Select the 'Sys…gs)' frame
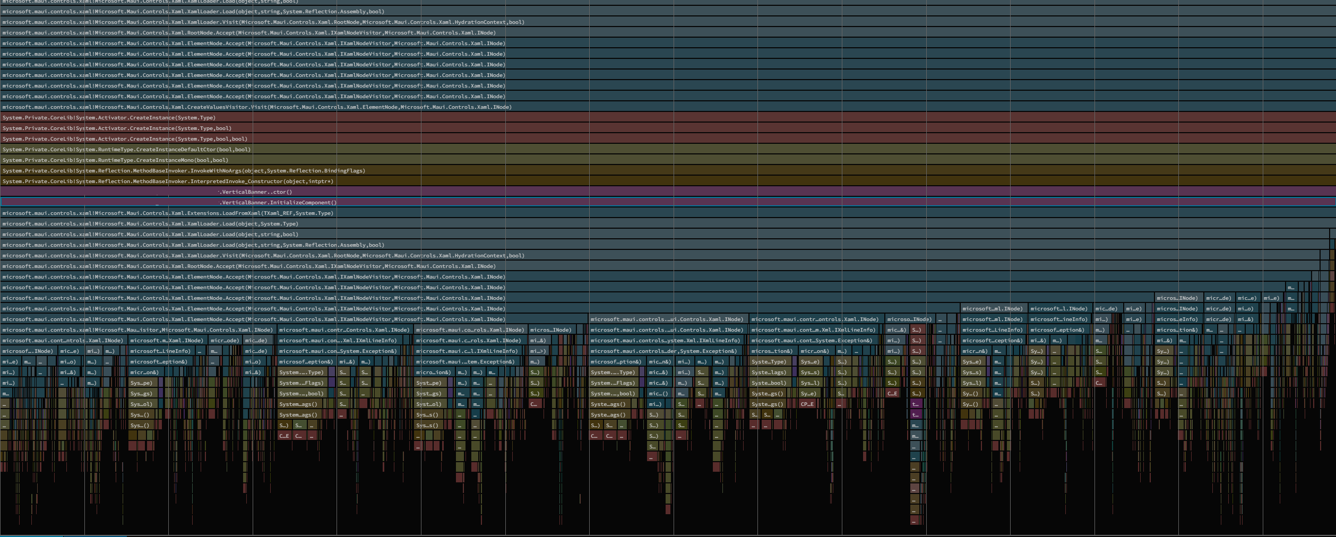This screenshot has width=1336, height=537. pyautogui.click(x=142, y=393)
